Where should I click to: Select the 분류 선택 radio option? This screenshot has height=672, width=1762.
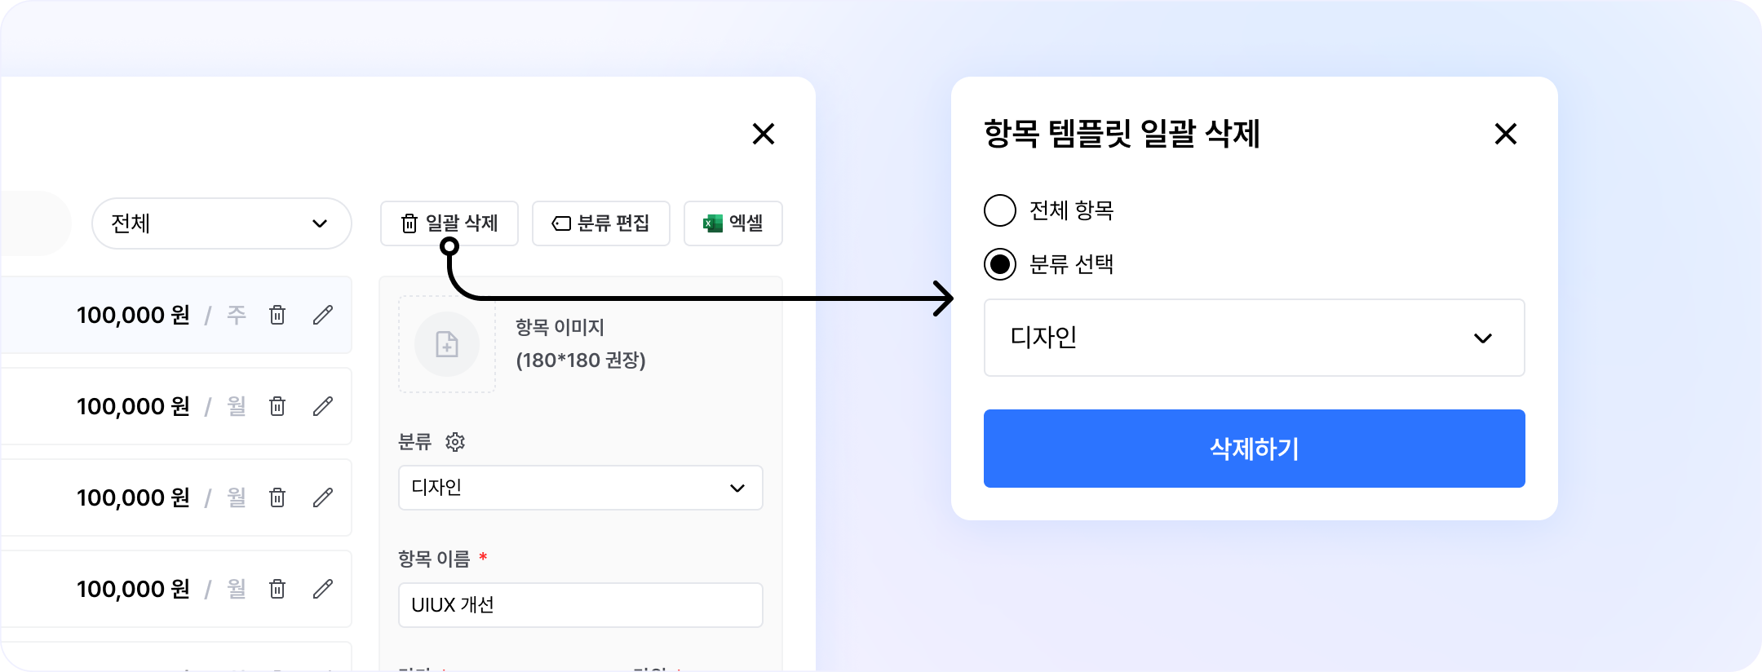coord(1000,264)
